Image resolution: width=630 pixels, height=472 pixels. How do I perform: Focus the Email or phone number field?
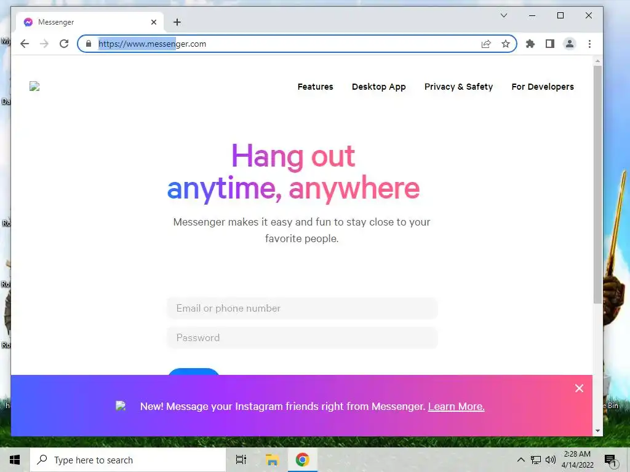click(x=302, y=309)
